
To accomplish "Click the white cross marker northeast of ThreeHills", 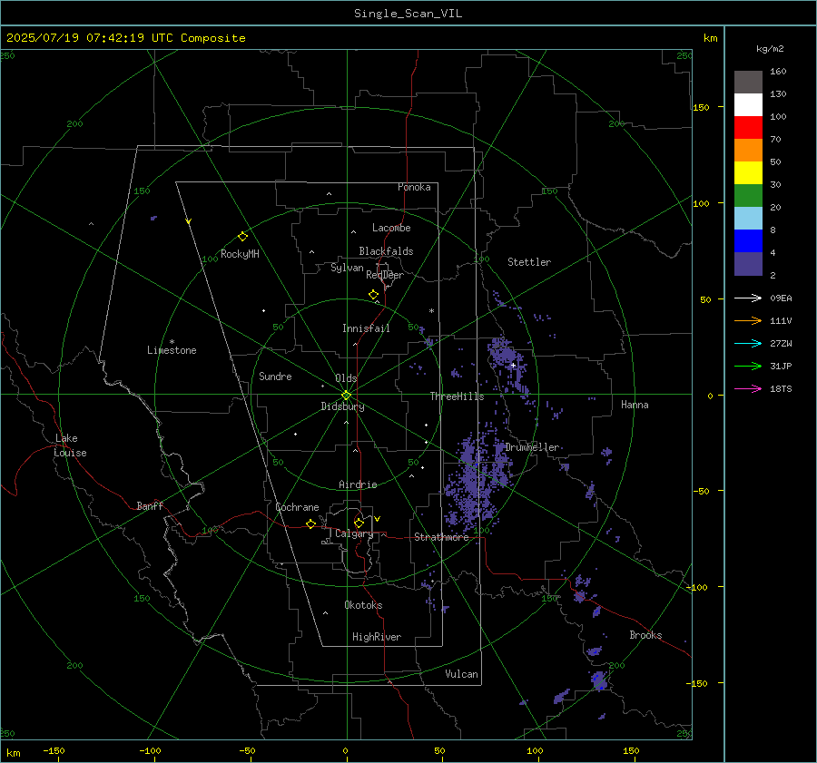I will 513,366.
